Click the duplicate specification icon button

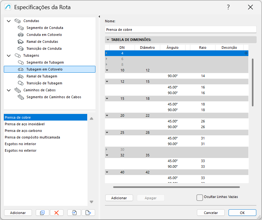coord(42,213)
